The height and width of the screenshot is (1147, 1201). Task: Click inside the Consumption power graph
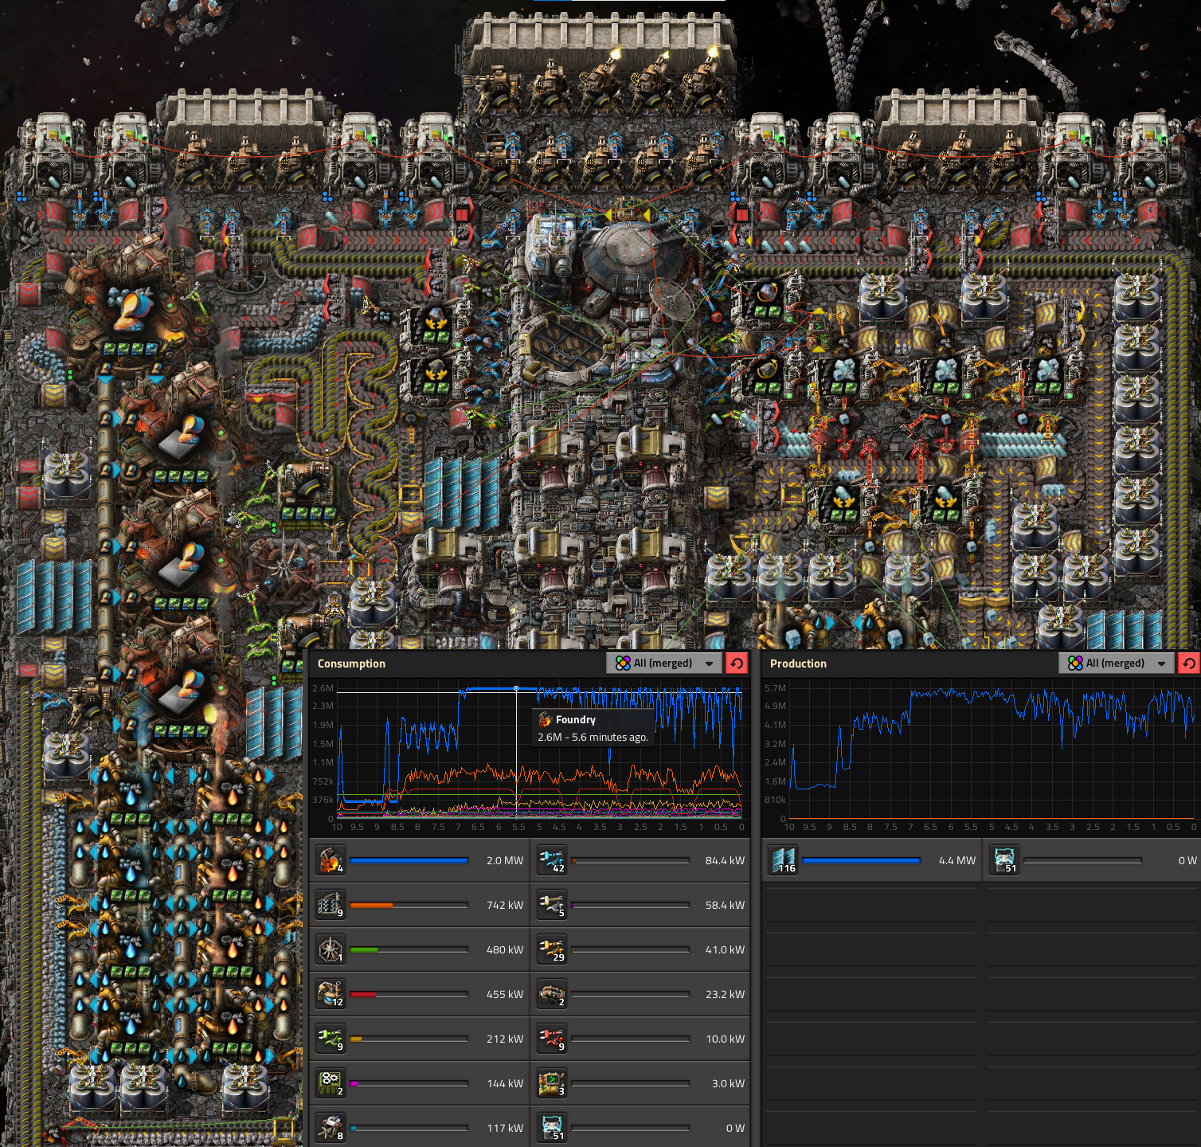(539, 753)
